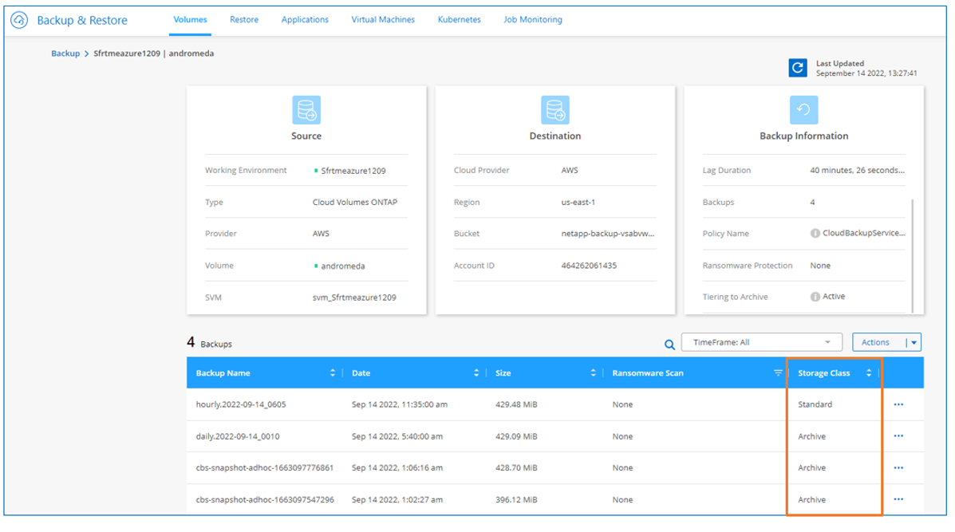The height and width of the screenshot is (532, 955).
Task: Sort table by Storage Class column
Action: click(x=868, y=373)
